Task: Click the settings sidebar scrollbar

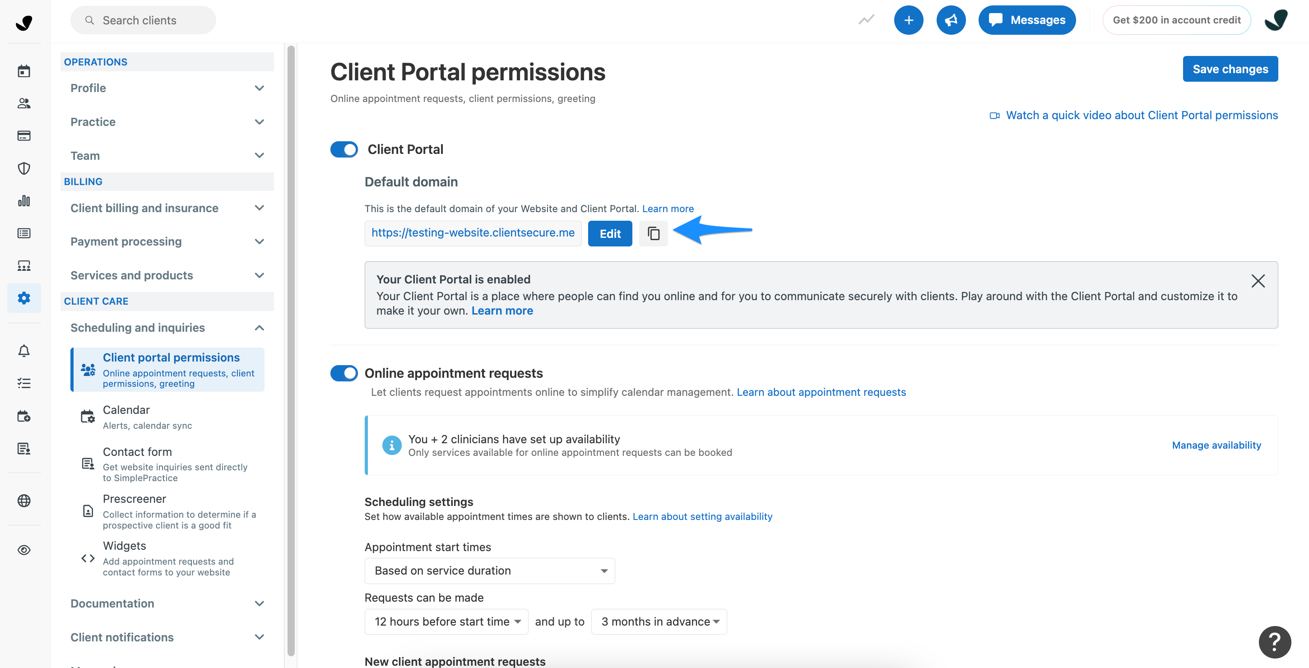Action: tap(291, 351)
